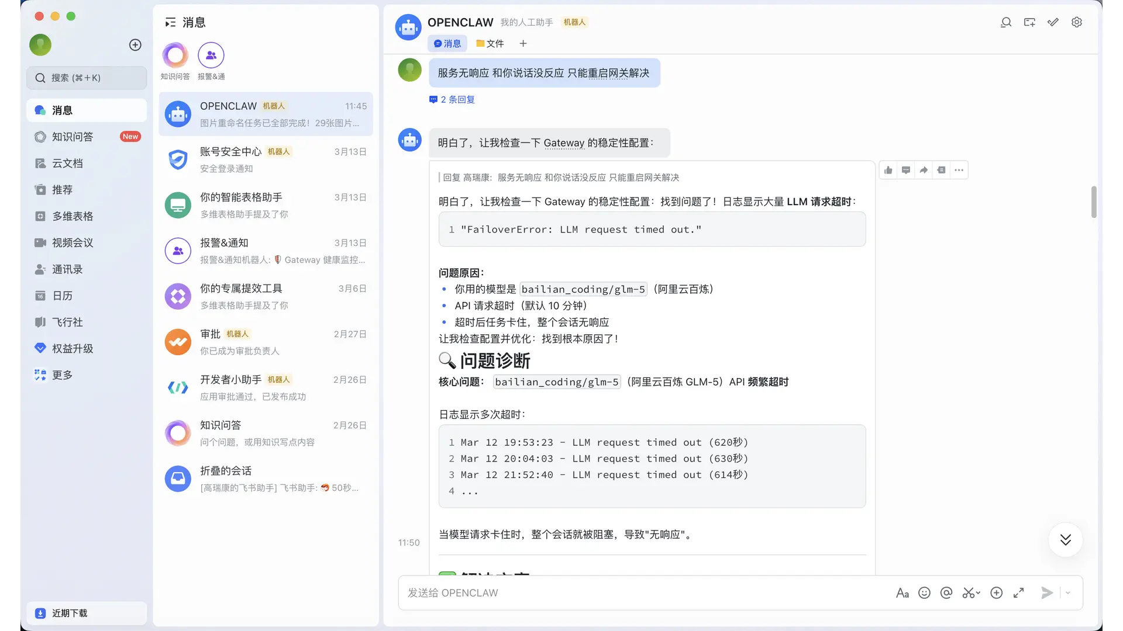Click the checkmark done icon in the chat header
Viewport: 1123px width, 631px height.
pyautogui.click(x=1053, y=22)
